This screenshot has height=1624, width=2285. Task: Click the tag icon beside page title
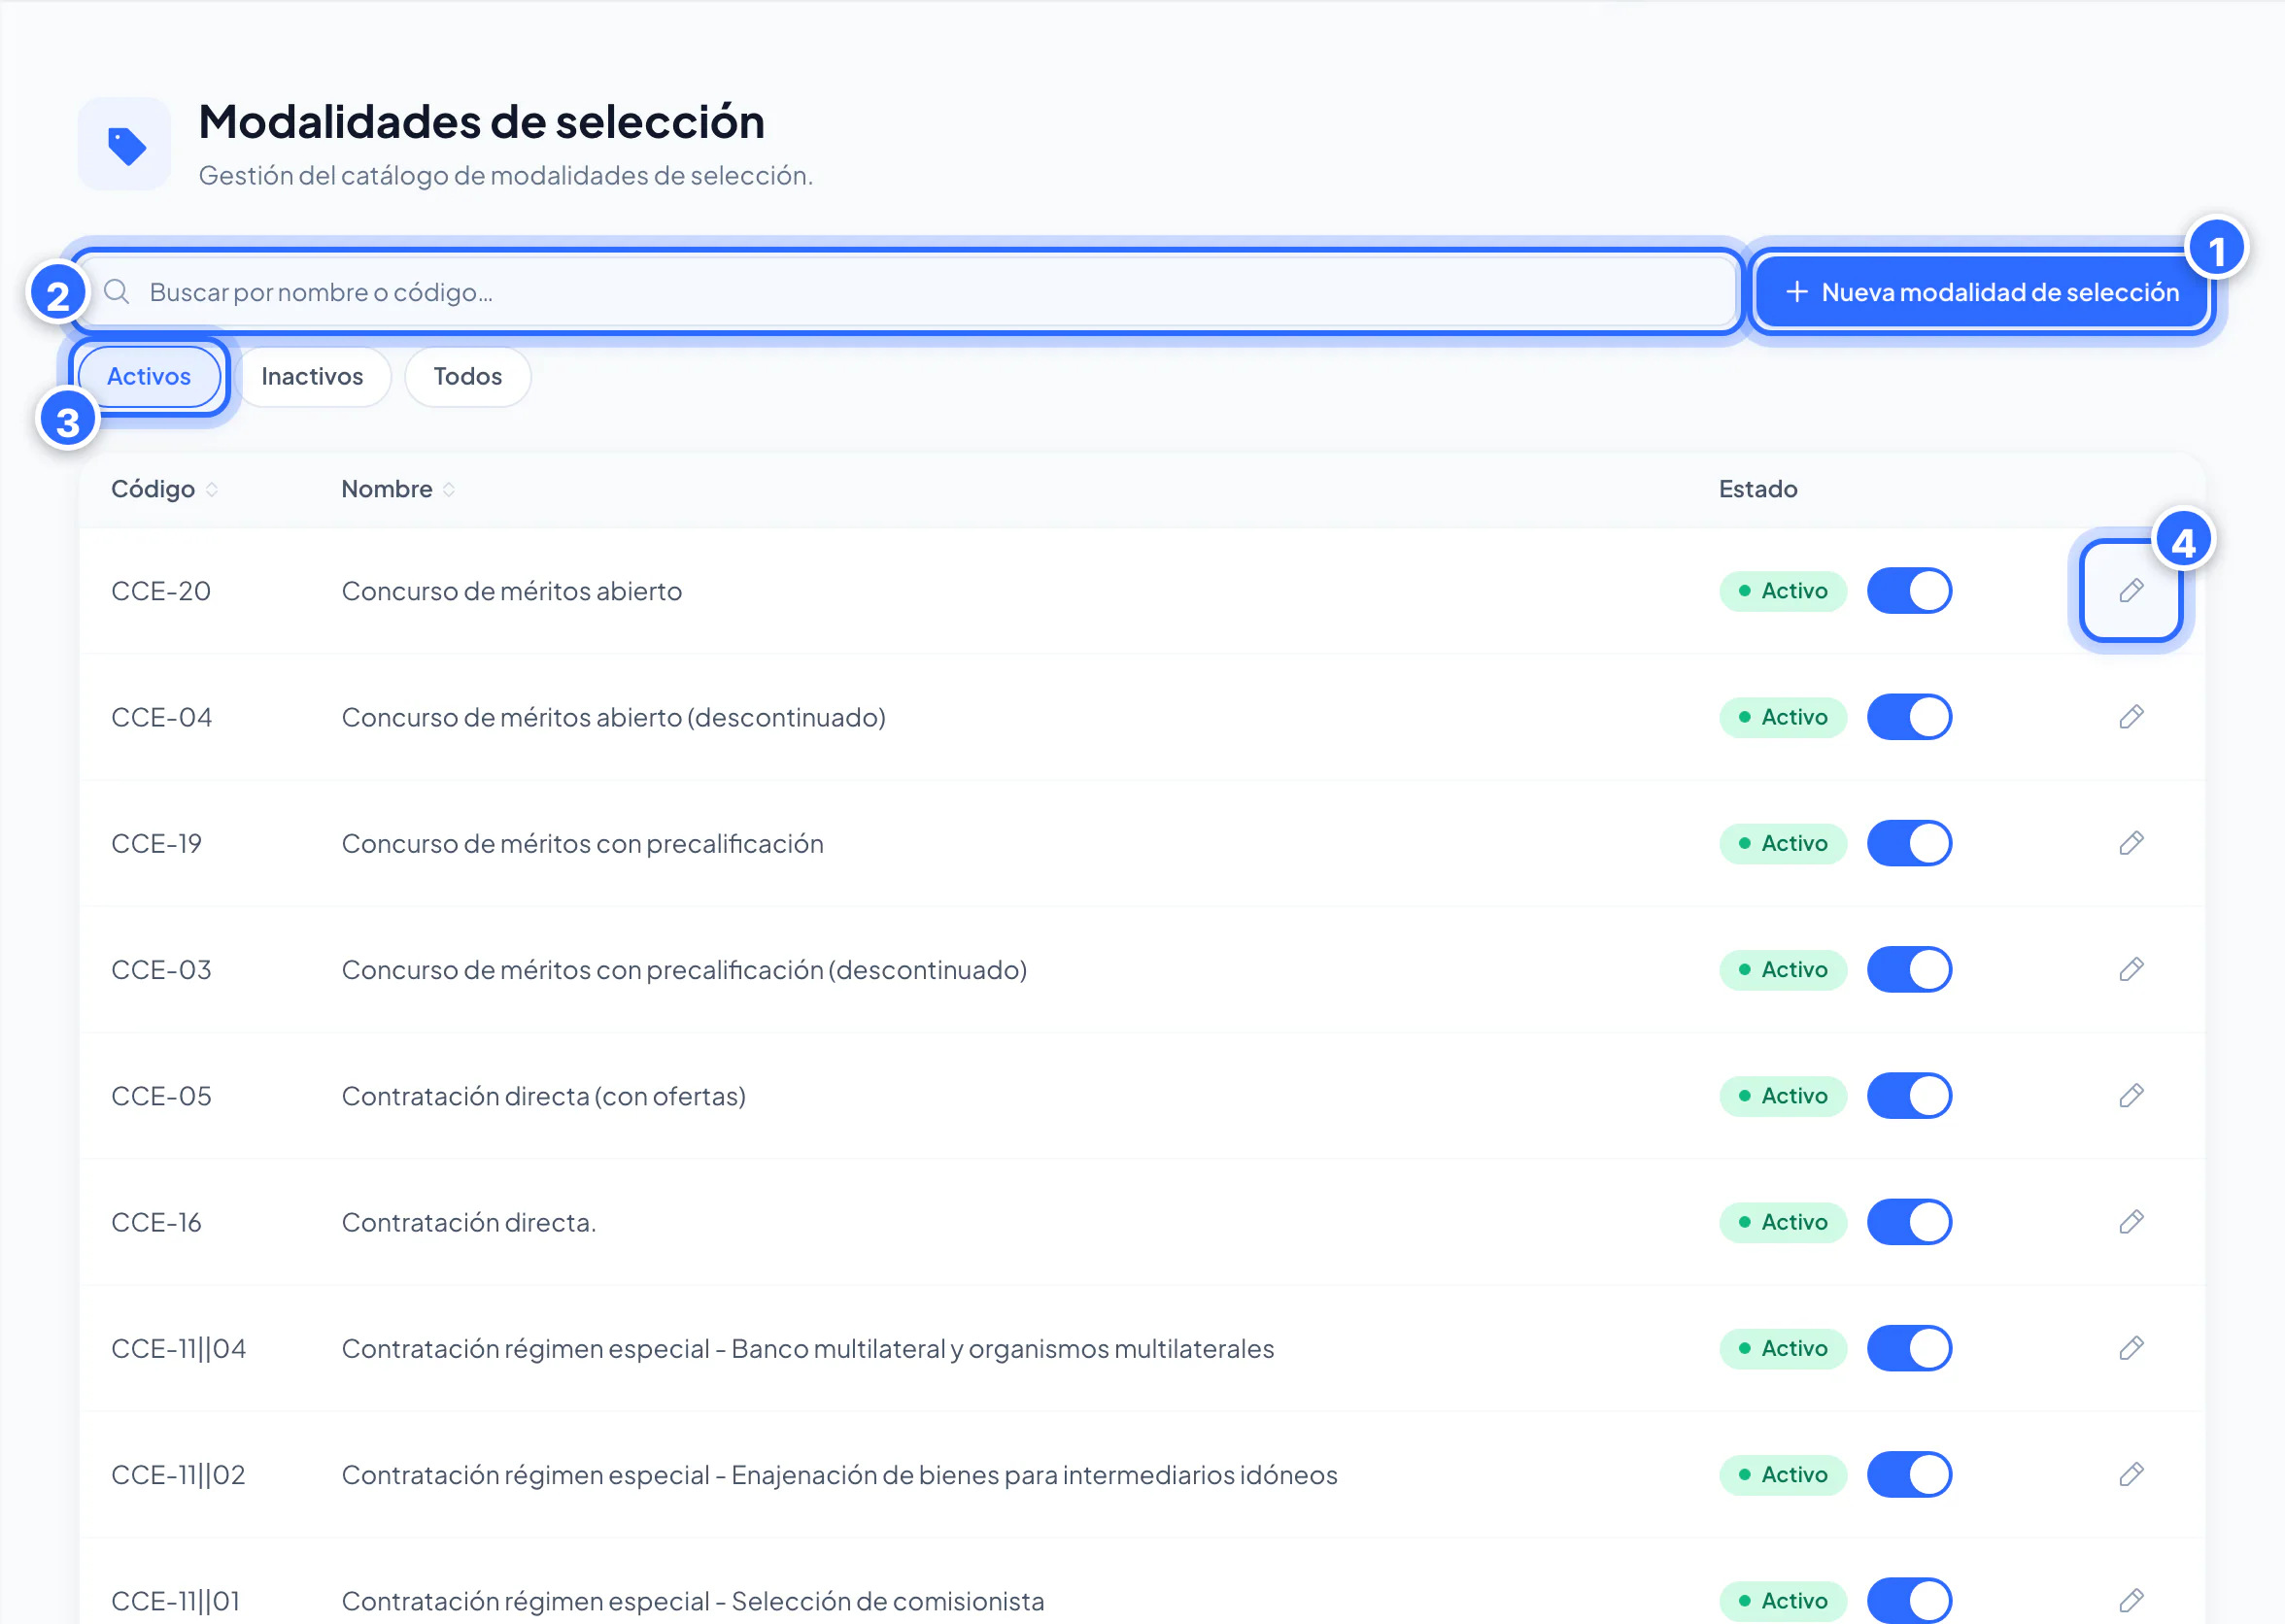tap(125, 145)
